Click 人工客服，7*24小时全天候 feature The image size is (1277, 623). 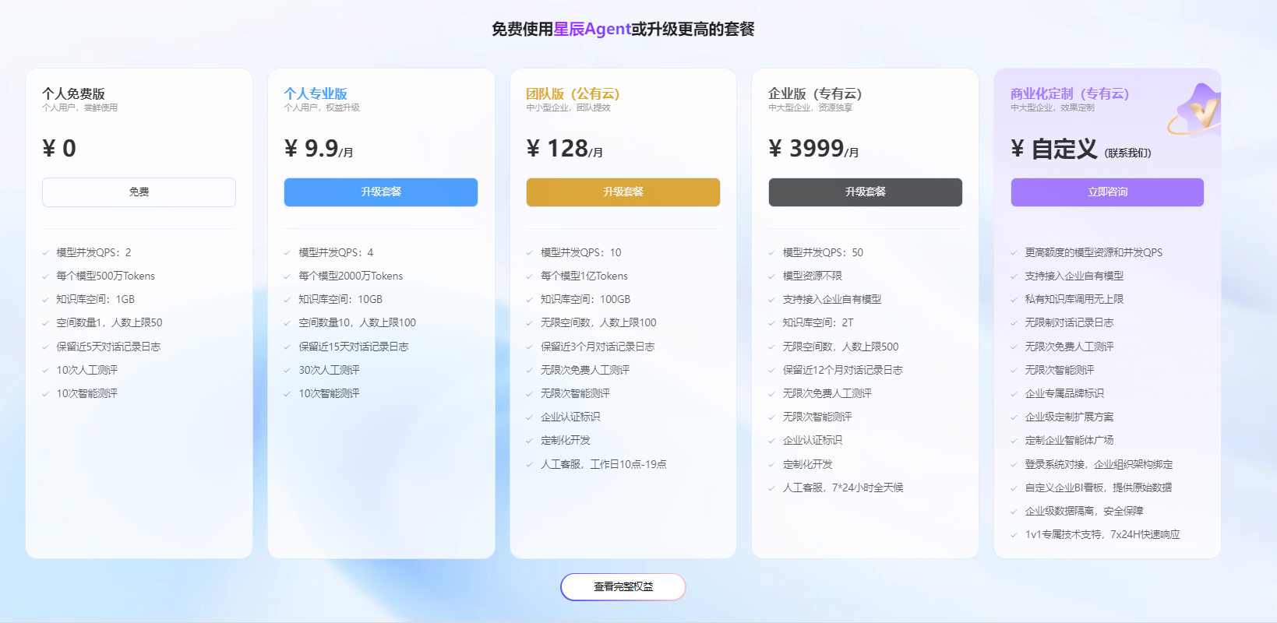(x=843, y=487)
